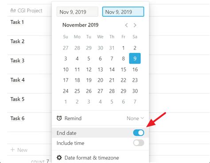
Task: Select November 15 in calendar
Action: click(x=123, y=69)
